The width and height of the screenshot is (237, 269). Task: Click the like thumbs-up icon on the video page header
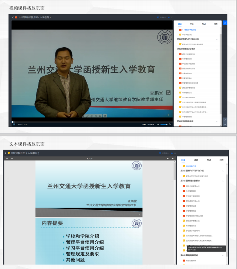tap(169, 17)
